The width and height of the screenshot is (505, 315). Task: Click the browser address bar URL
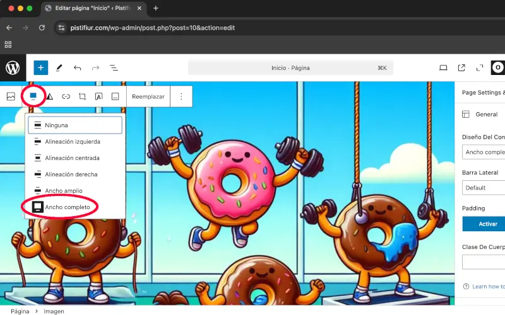click(152, 28)
